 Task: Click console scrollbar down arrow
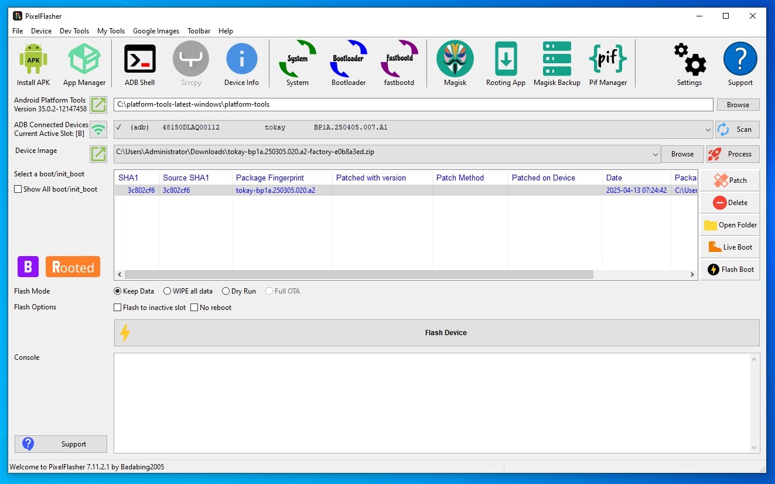click(754, 448)
